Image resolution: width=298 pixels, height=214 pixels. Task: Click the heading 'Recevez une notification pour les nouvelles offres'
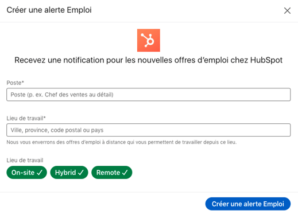click(149, 60)
